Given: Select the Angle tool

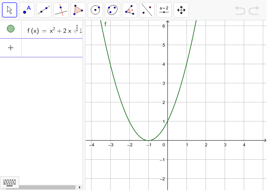Looking at the screenshot, I should [130, 10].
